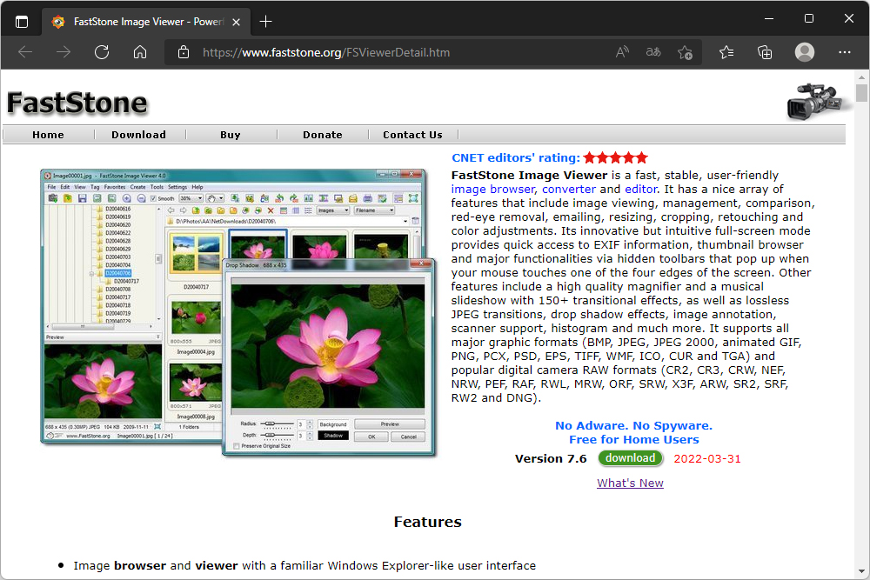Start Read aloud from address bar
This screenshot has width=870, height=580.
pyautogui.click(x=622, y=52)
